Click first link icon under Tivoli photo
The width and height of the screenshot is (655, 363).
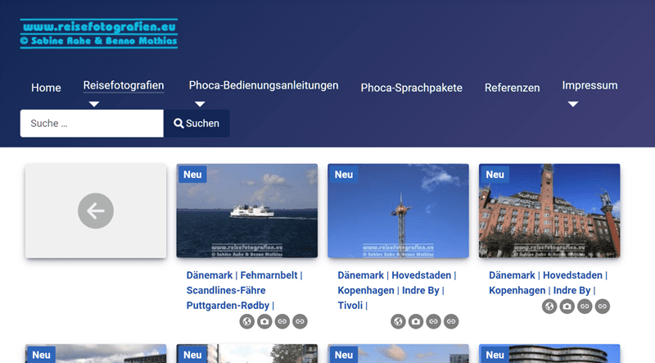pyautogui.click(x=433, y=322)
